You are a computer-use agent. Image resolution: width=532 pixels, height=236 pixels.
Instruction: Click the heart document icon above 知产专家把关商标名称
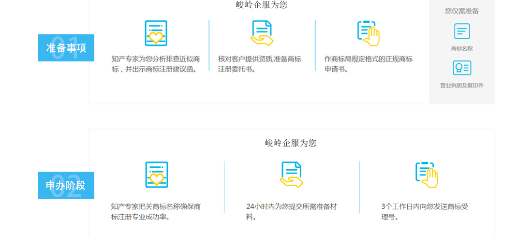click(157, 175)
